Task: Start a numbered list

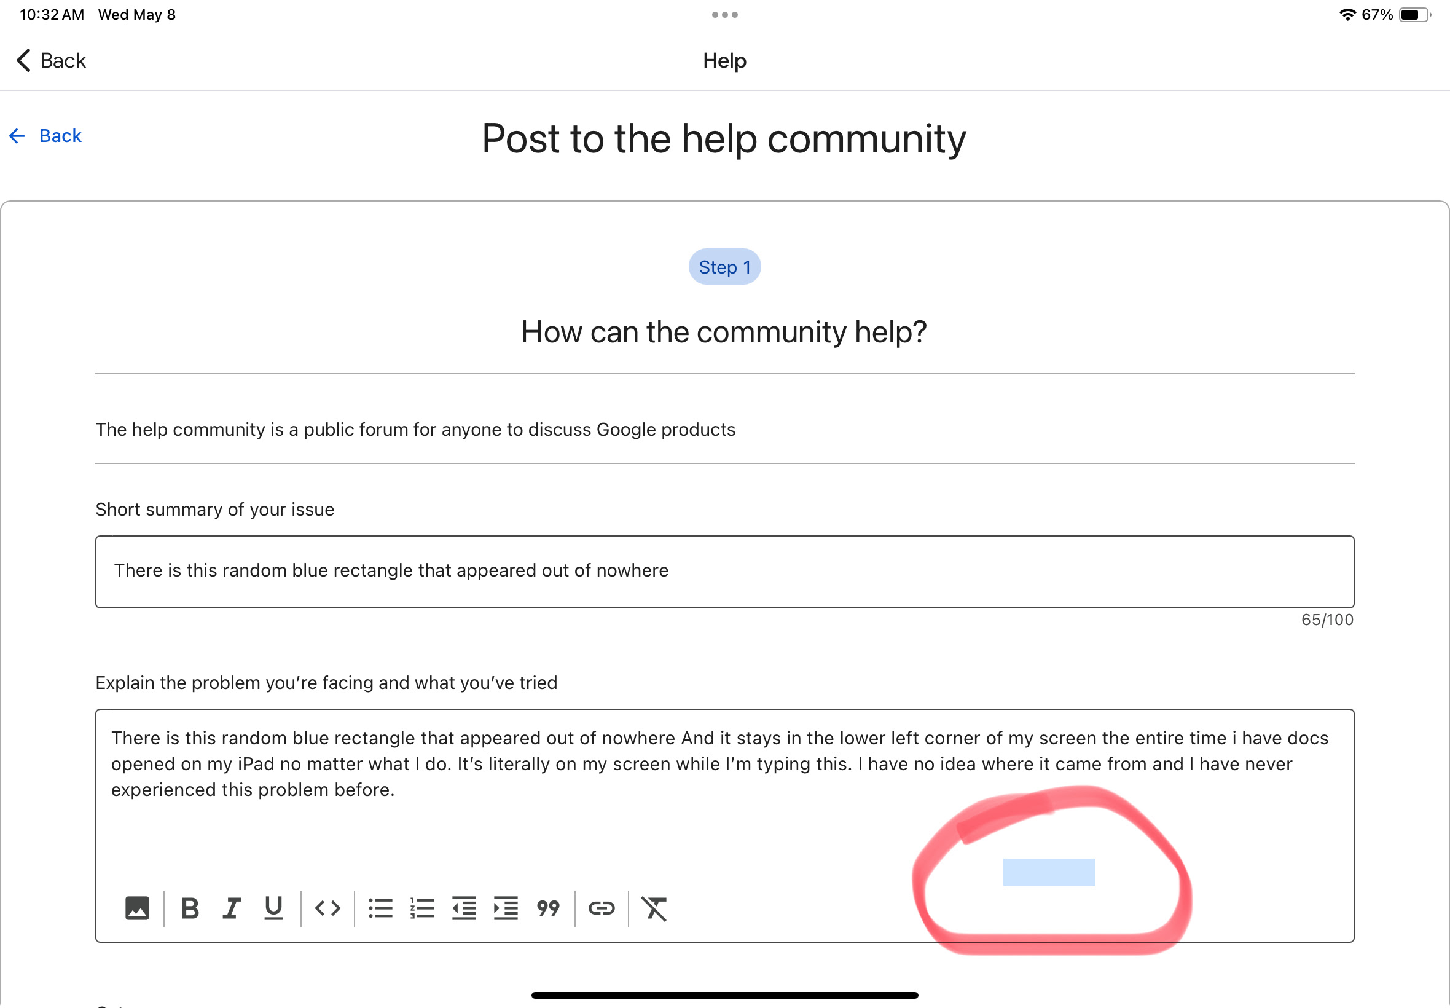Action: point(422,908)
